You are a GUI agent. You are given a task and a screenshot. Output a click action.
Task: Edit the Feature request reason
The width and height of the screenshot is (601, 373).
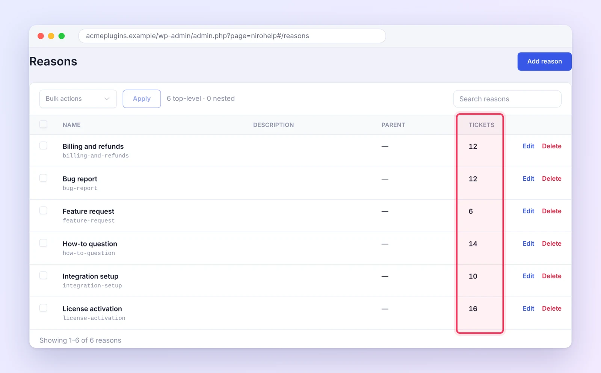[x=528, y=211]
